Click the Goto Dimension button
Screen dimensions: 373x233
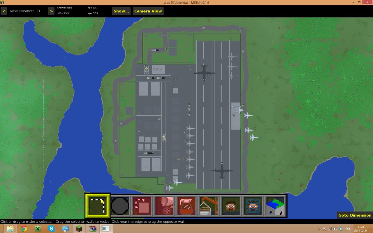tap(355, 215)
